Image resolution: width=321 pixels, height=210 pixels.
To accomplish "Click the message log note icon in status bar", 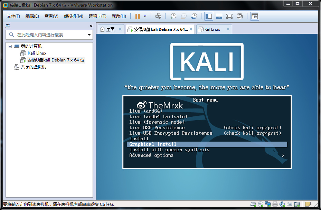I will click(x=308, y=204).
